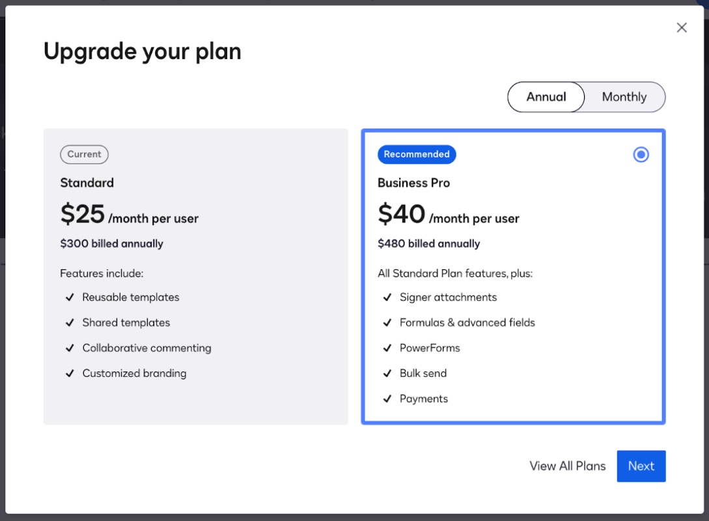Click the Upgrade your plan heading
Image resolution: width=709 pixels, height=521 pixels.
coord(142,51)
